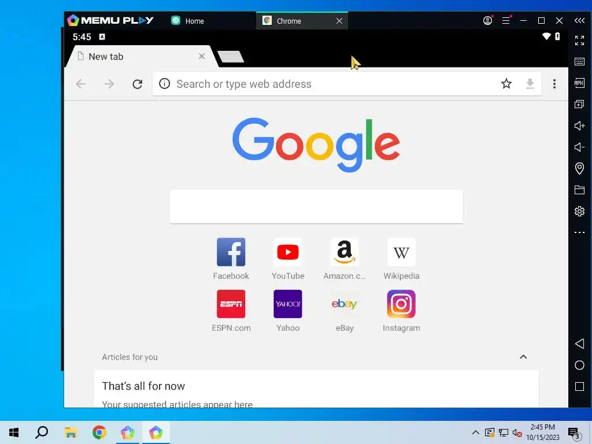Image resolution: width=592 pixels, height=444 pixels.
Task: Open MEmu keyboard mapping icon
Action: coord(579,61)
